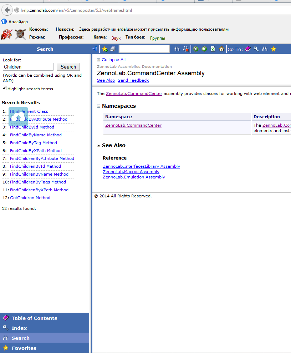Toggle Highlight search terms checkbox
The width and height of the screenshot is (291, 353).
(4, 88)
